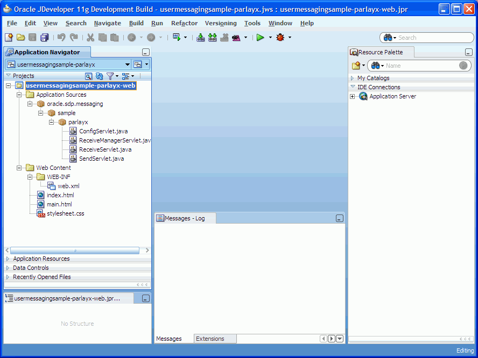Collapse the oracle.sdp.messaging package node
This screenshot has height=358, width=478.
[30, 104]
